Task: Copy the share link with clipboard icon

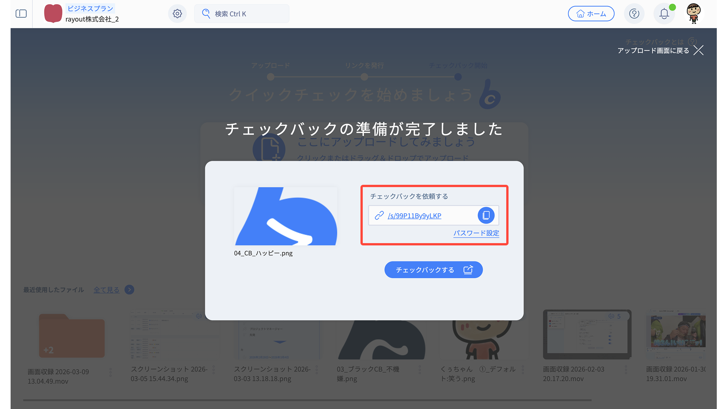Action: click(486, 215)
